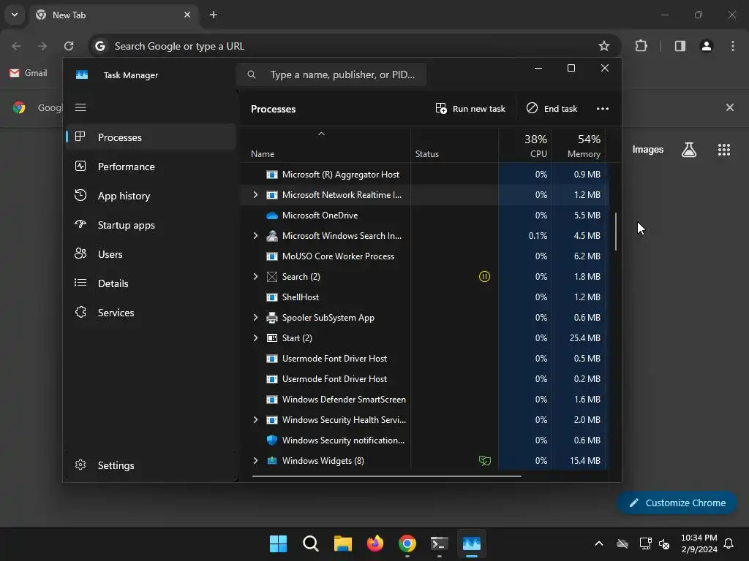Switch to the App history page
This screenshot has height=561, width=749.
(x=151, y=196)
